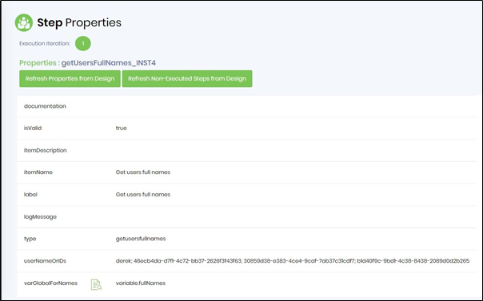Viewport: 483px width, 301px height.
Task: Select the varGlobalForNames property label
Action: coord(51,283)
